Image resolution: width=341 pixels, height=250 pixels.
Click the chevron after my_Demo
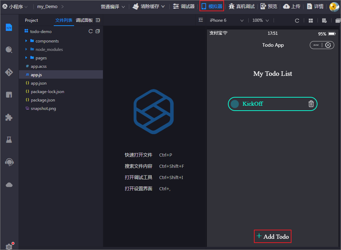coord(63,7)
